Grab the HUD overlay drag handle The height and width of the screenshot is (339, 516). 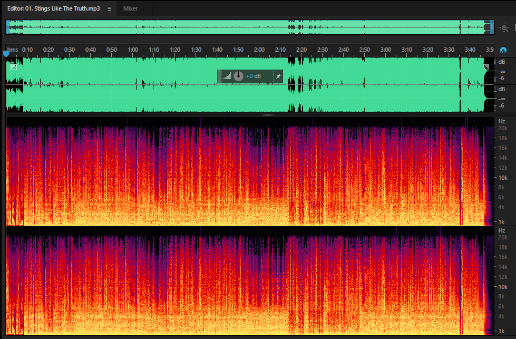click(219, 76)
